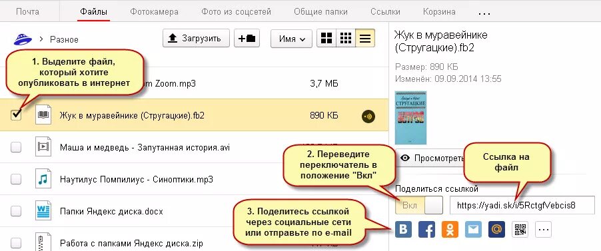Select Работа с папками Яндекс диска.zip
601x251 pixels.
(131, 243)
